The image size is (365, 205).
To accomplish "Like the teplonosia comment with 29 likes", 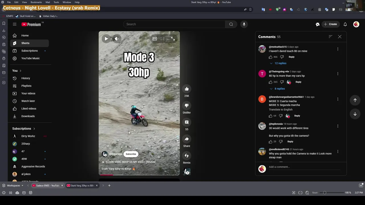I will tap(270, 142).
